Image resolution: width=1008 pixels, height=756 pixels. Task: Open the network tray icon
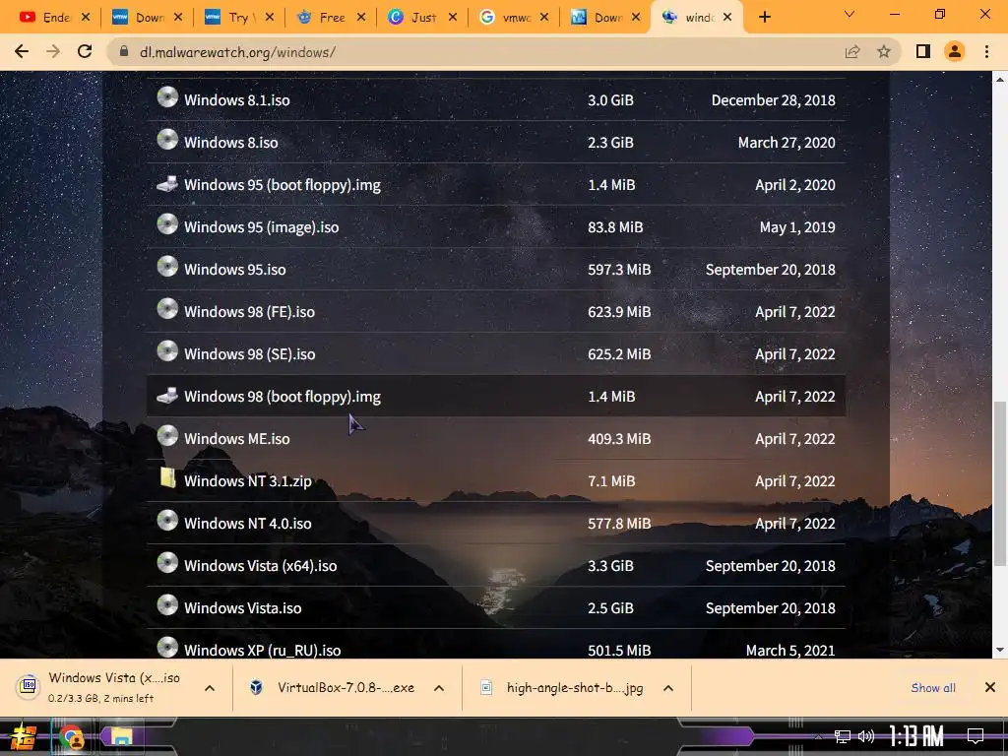point(843,736)
